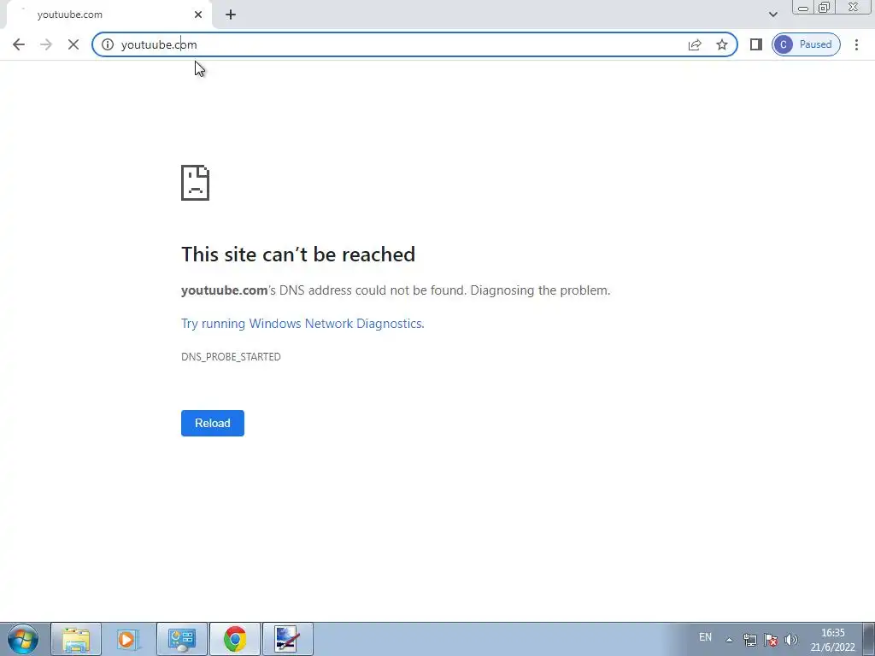Open a new tab
875x656 pixels.
pos(231,15)
